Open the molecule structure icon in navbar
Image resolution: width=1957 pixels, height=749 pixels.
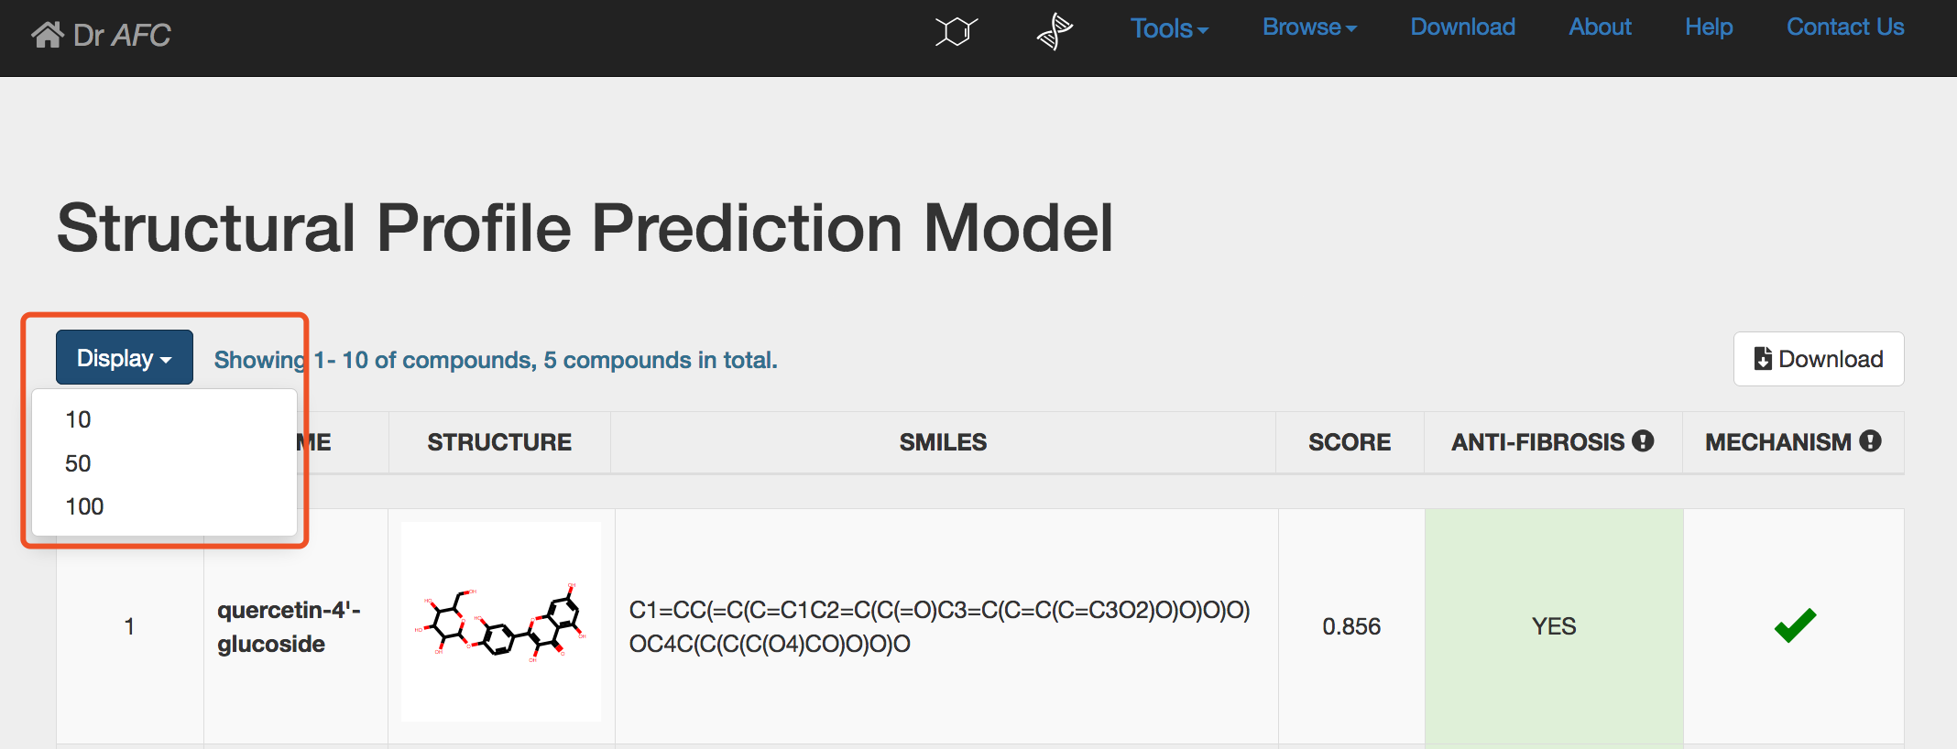tap(956, 32)
